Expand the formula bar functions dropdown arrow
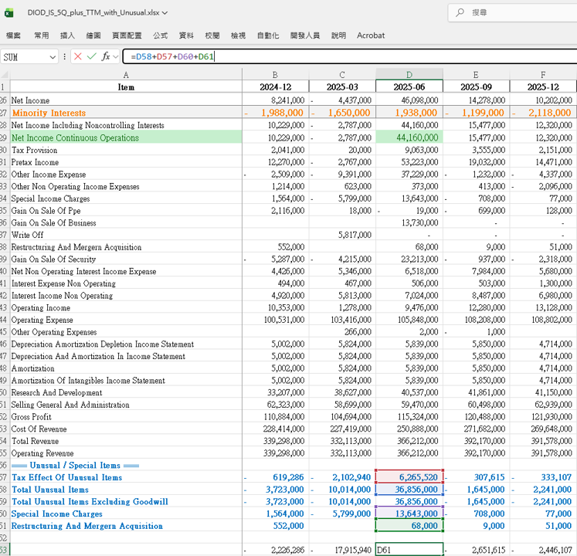Screen dimensions: 577x556 pyautogui.click(x=116, y=56)
